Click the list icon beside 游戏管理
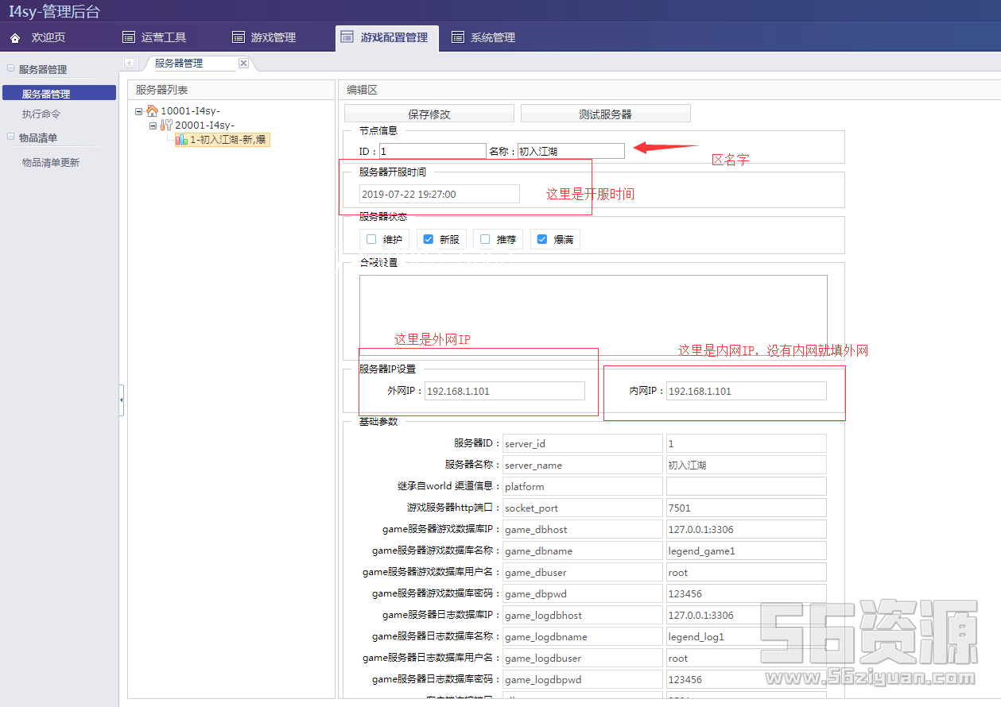 click(x=239, y=37)
